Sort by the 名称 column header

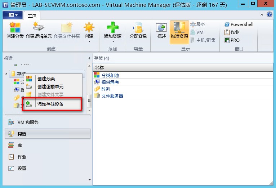(183, 67)
